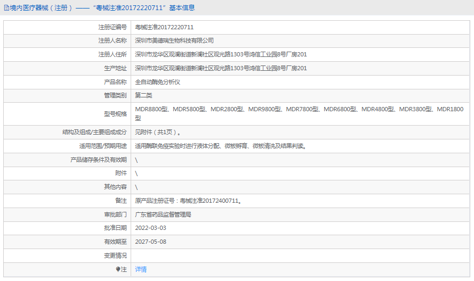Click the 产品名称 label

[x=116, y=82]
